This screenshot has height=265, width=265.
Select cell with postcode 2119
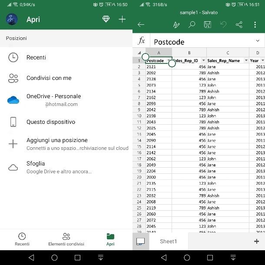[x=159, y=208]
